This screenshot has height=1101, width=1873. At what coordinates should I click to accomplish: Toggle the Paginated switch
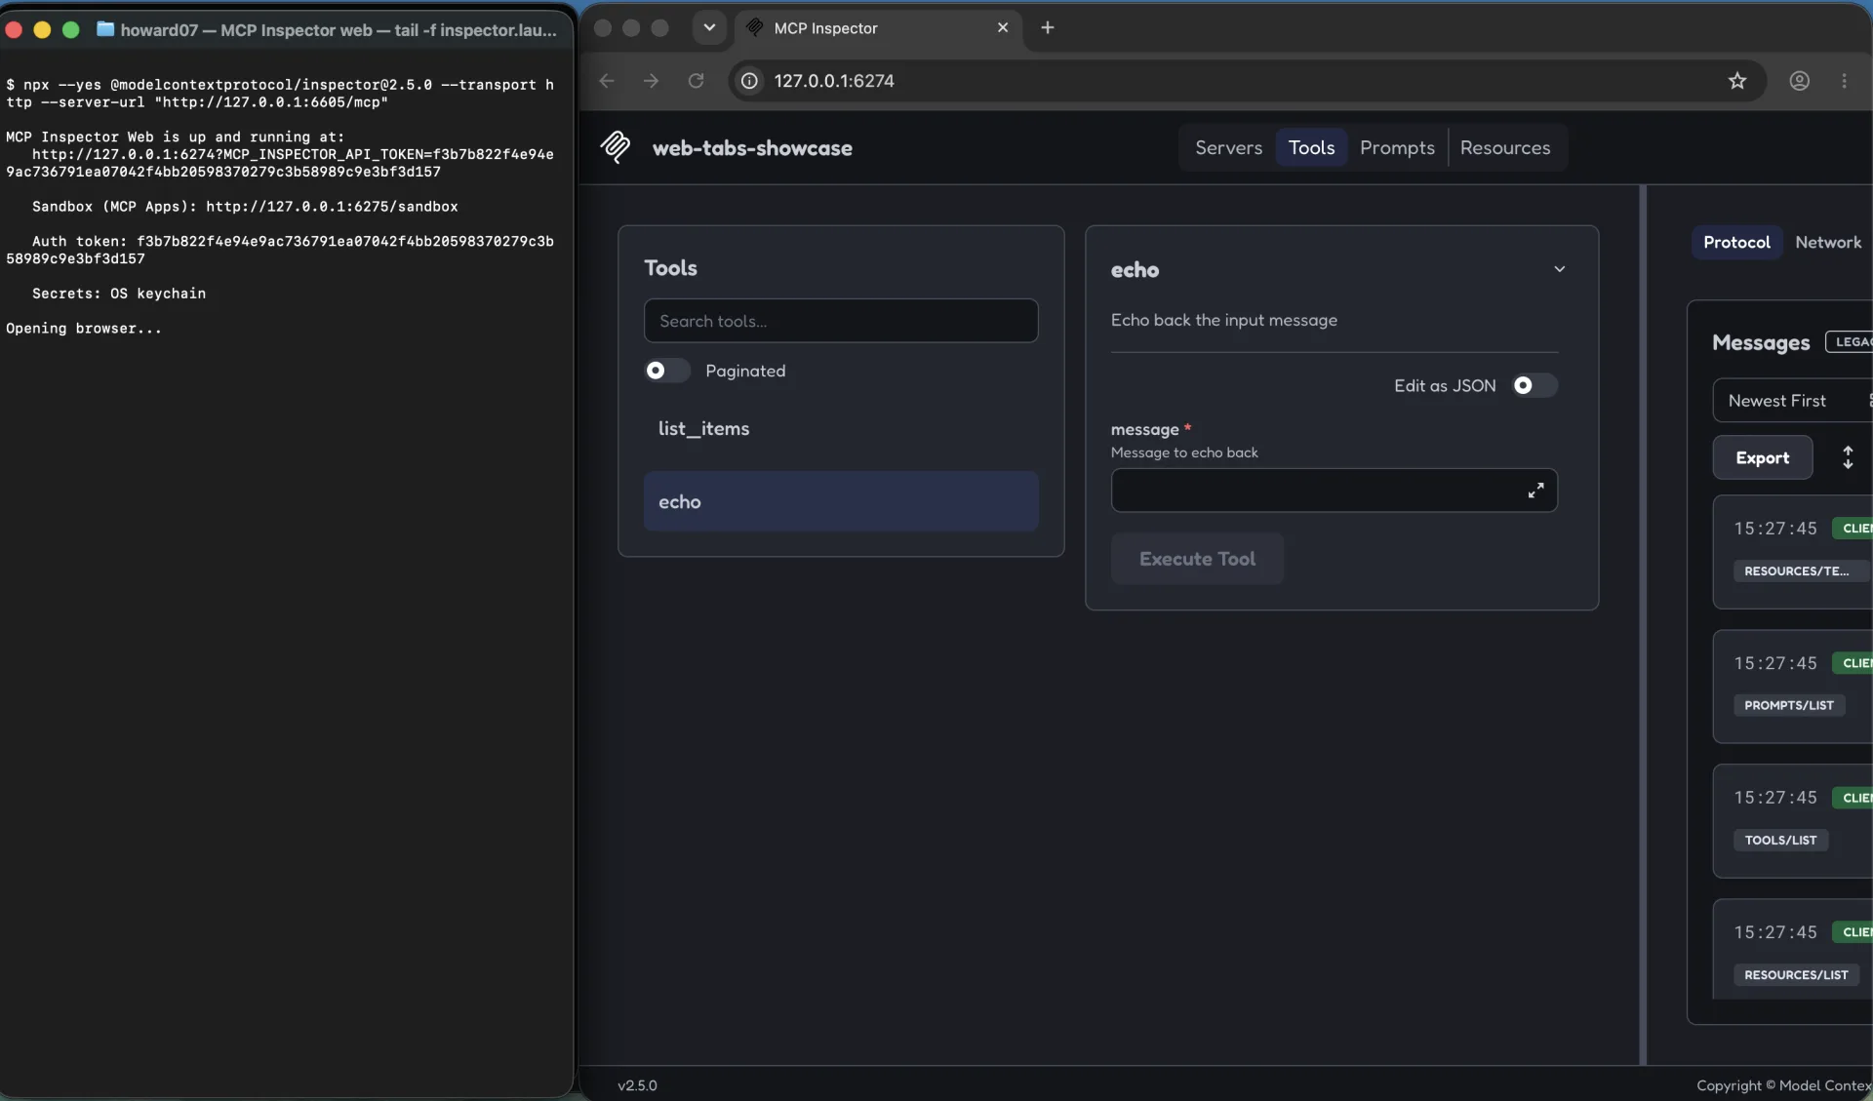click(667, 371)
